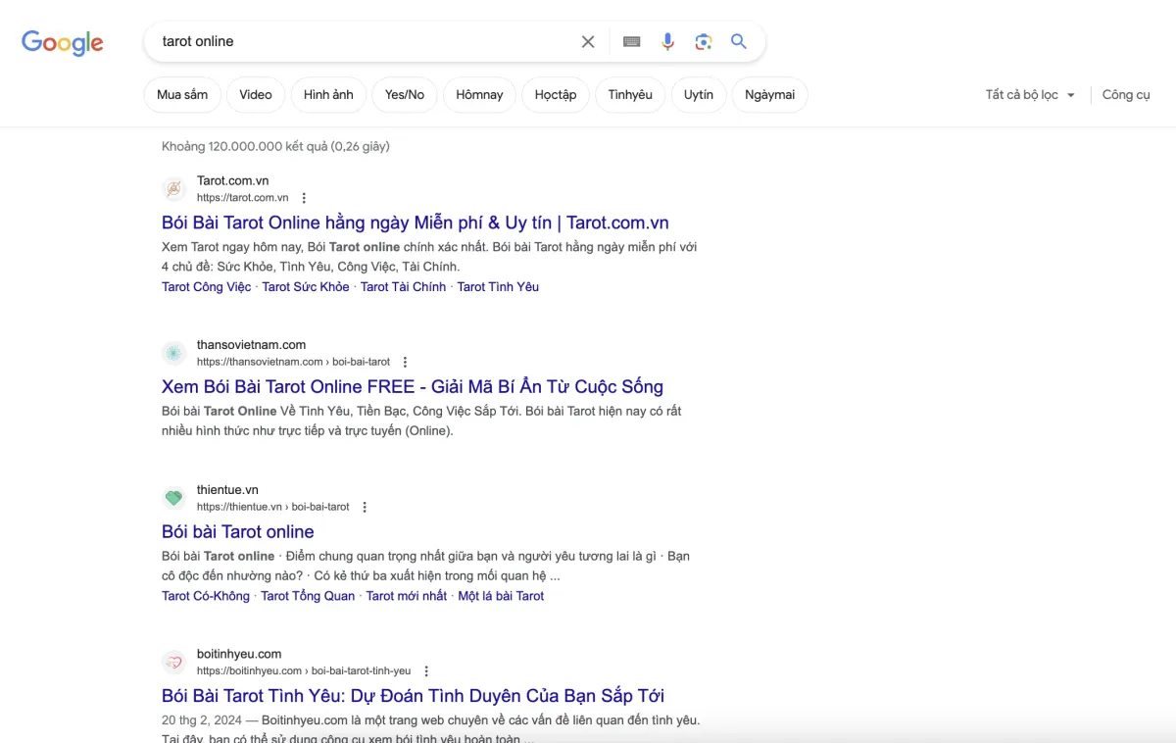
Task: Select the 'Tìnhyêu' filter chip
Action: click(630, 95)
